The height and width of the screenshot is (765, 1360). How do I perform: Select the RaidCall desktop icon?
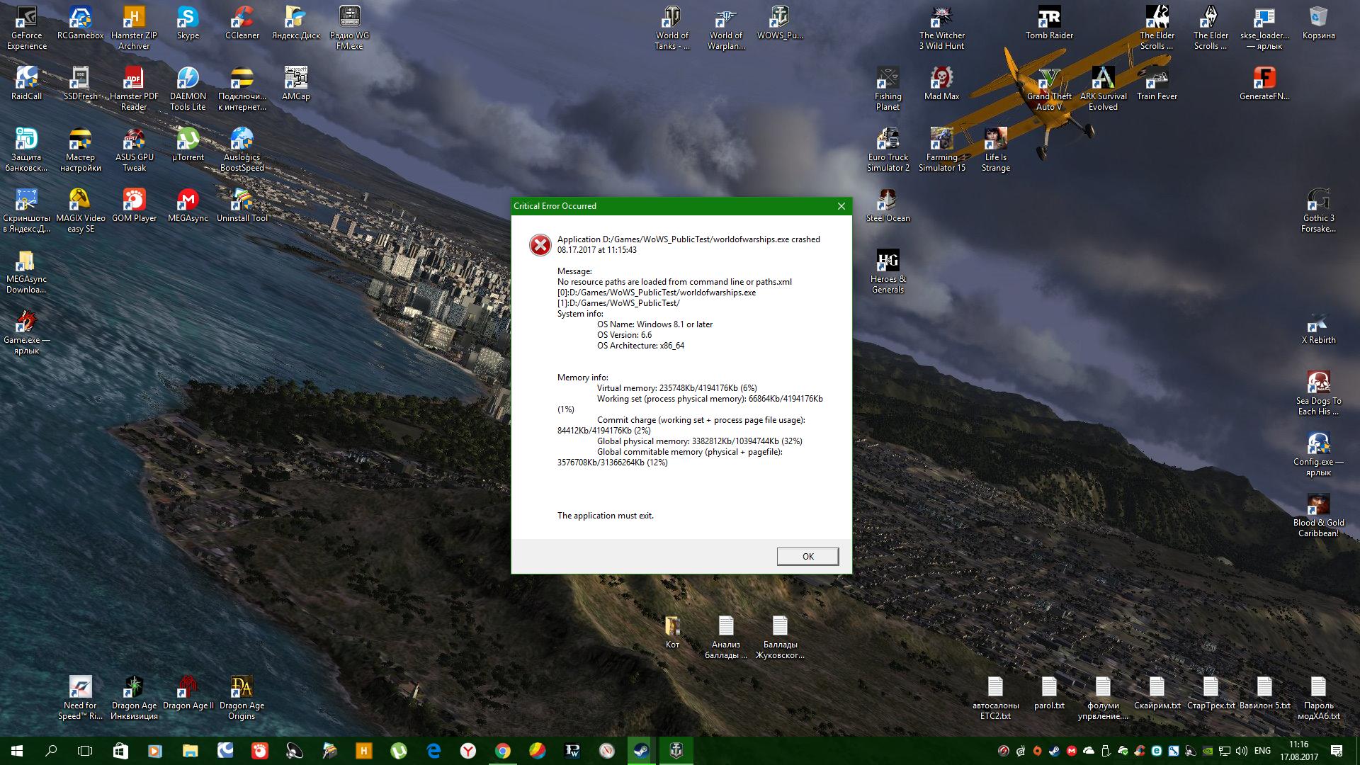[x=27, y=84]
